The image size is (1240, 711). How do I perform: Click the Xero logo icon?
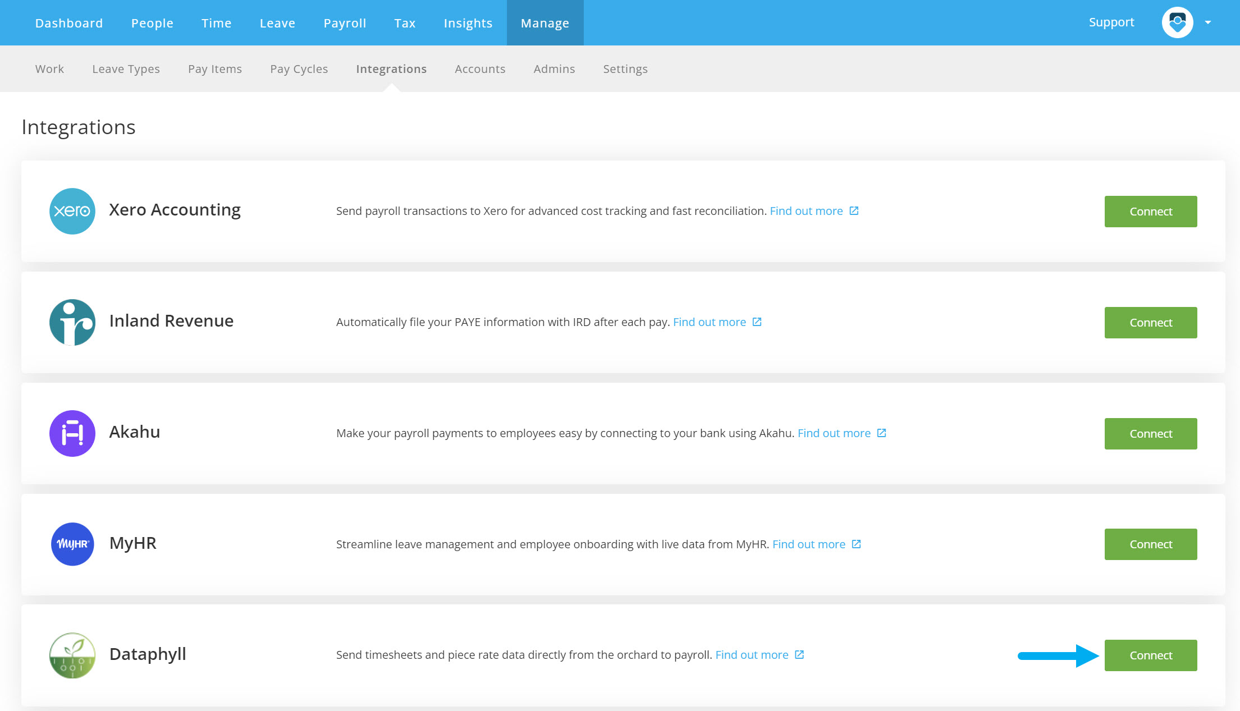[72, 211]
